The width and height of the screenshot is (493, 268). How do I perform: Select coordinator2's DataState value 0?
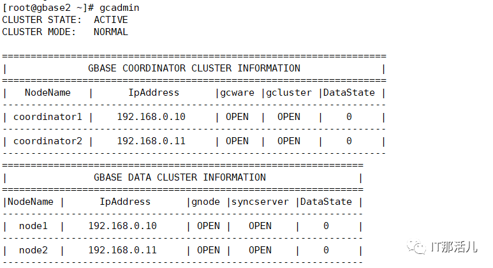(349, 141)
